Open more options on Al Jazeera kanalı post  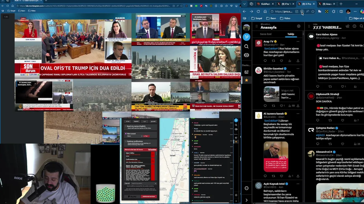(298, 114)
